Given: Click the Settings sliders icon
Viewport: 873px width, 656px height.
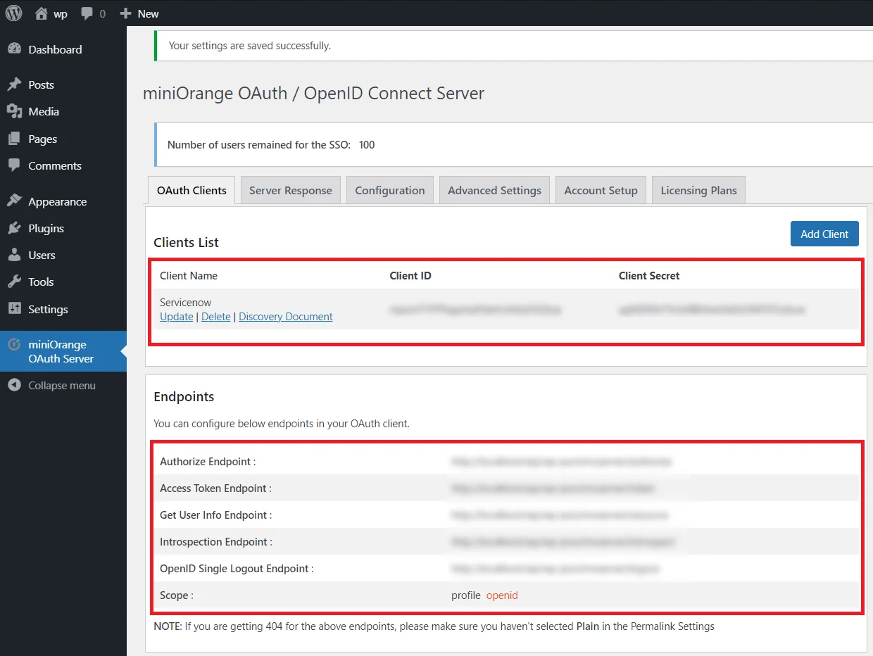Looking at the screenshot, I should [x=14, y=309].
